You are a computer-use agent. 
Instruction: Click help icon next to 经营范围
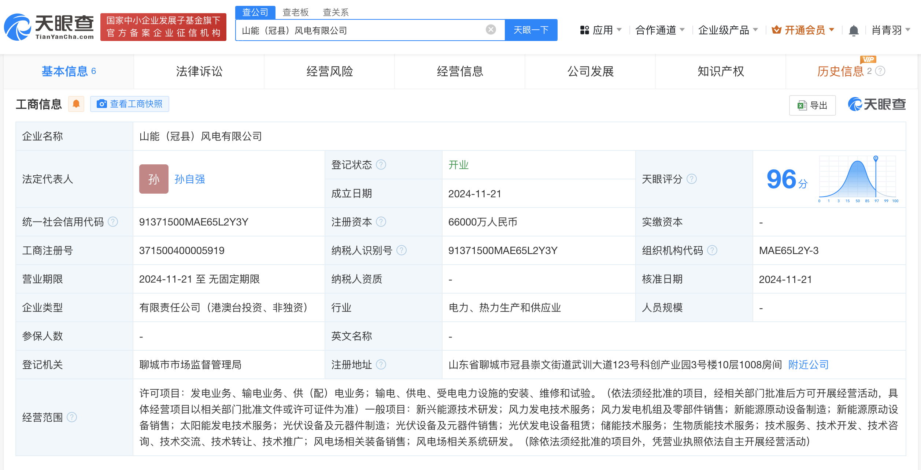point(72,417)
